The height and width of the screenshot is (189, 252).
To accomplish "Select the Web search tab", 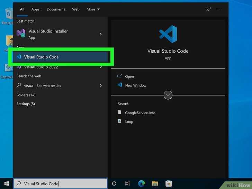I will pyautogui.click(x=76, y=9).
